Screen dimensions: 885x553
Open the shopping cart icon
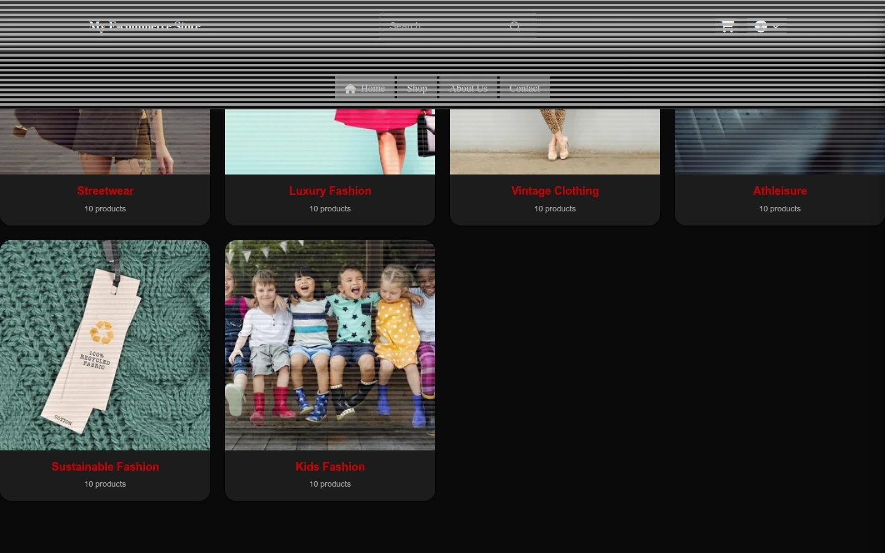[x=728, y=26]
